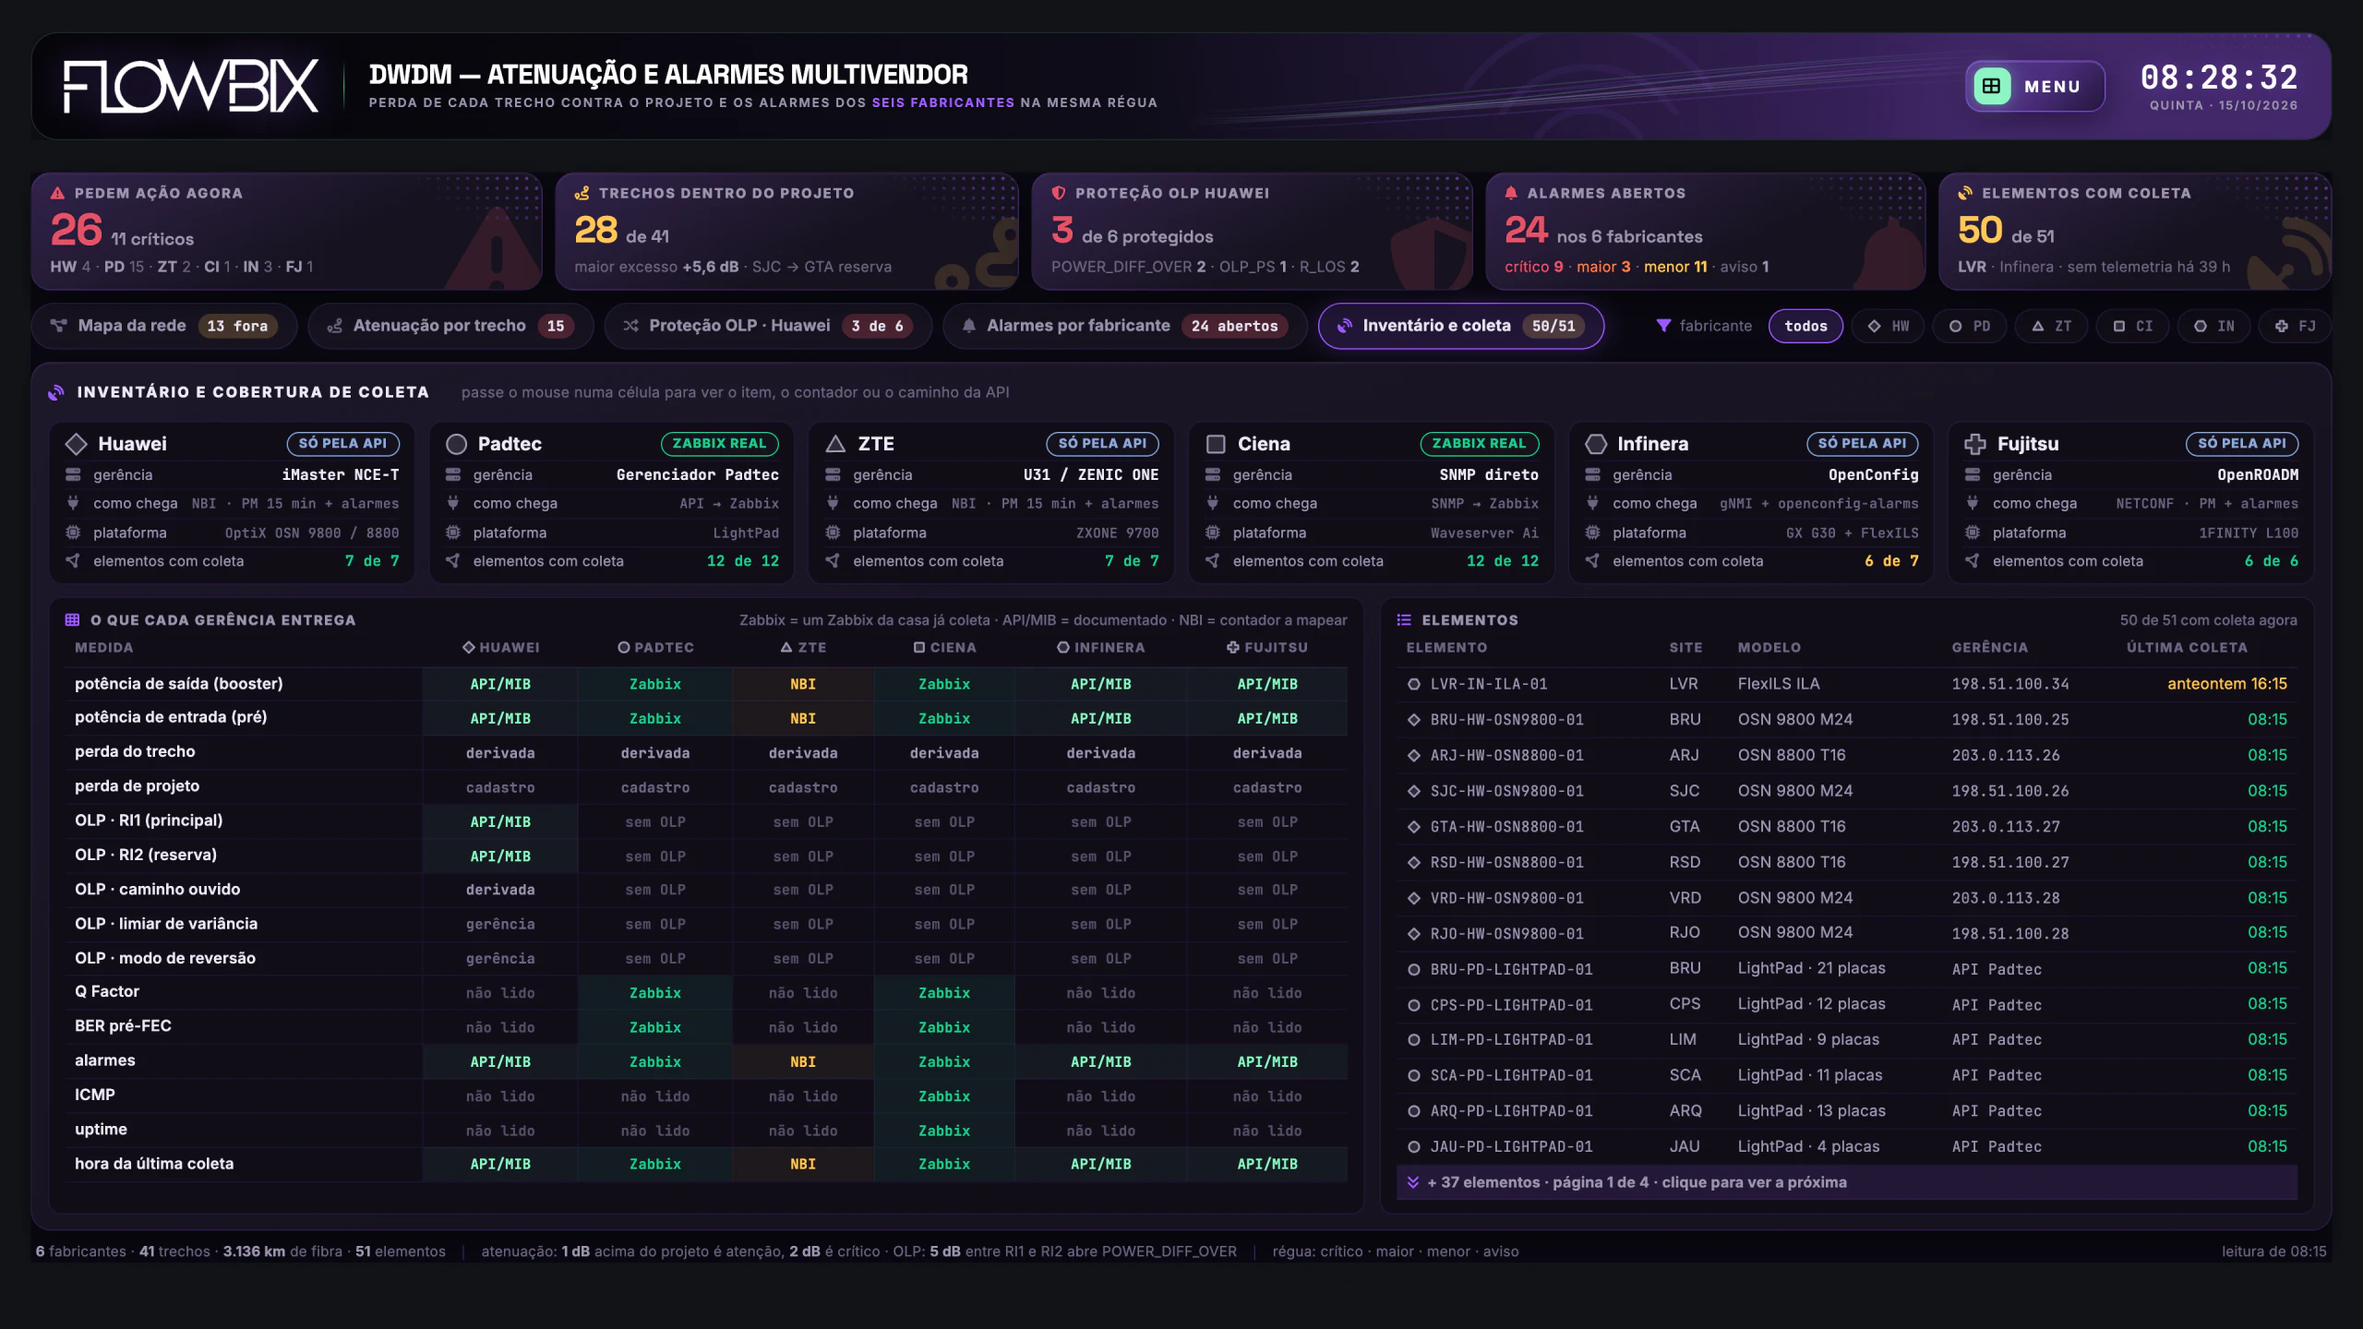Click the ZTE triangle icon in vendor card
2363x1329 pixels.
[835, 444]
